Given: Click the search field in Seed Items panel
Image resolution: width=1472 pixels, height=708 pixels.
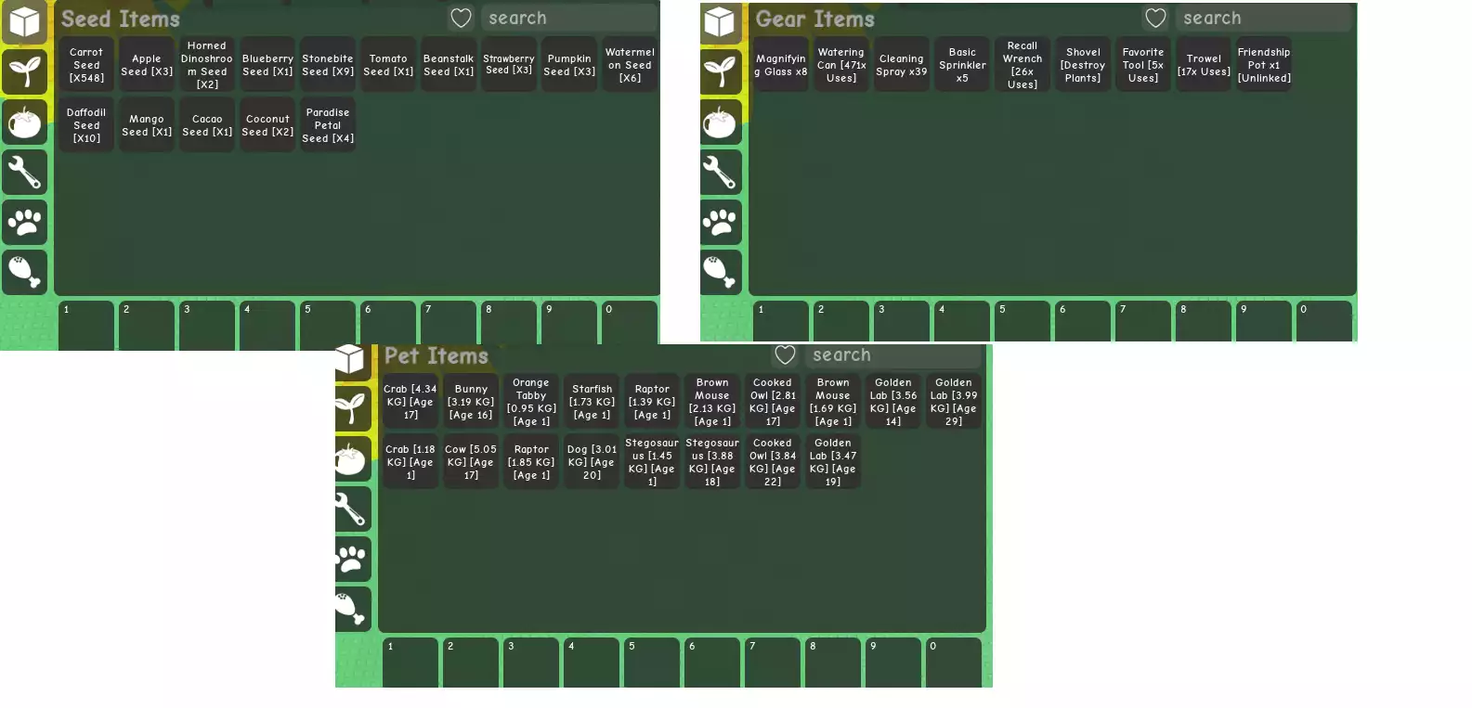Looking at the screenshot, I should [568, 18].
